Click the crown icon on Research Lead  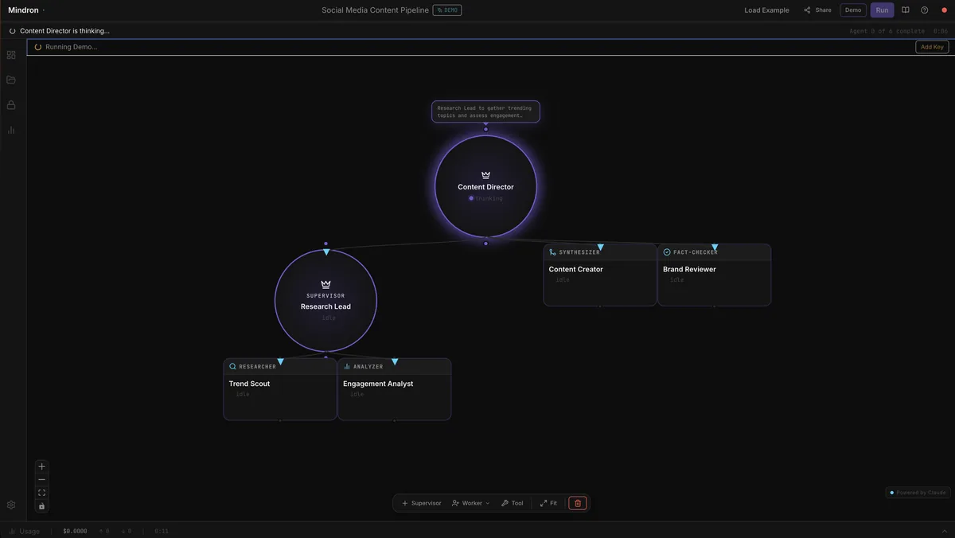pyautogui.click(x=325, y=284)
